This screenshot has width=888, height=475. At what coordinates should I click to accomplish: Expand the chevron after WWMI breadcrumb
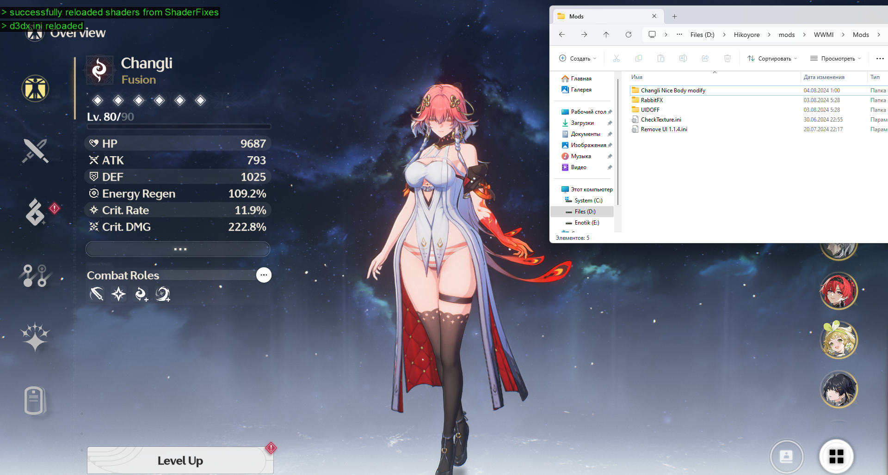pos(843,35)
